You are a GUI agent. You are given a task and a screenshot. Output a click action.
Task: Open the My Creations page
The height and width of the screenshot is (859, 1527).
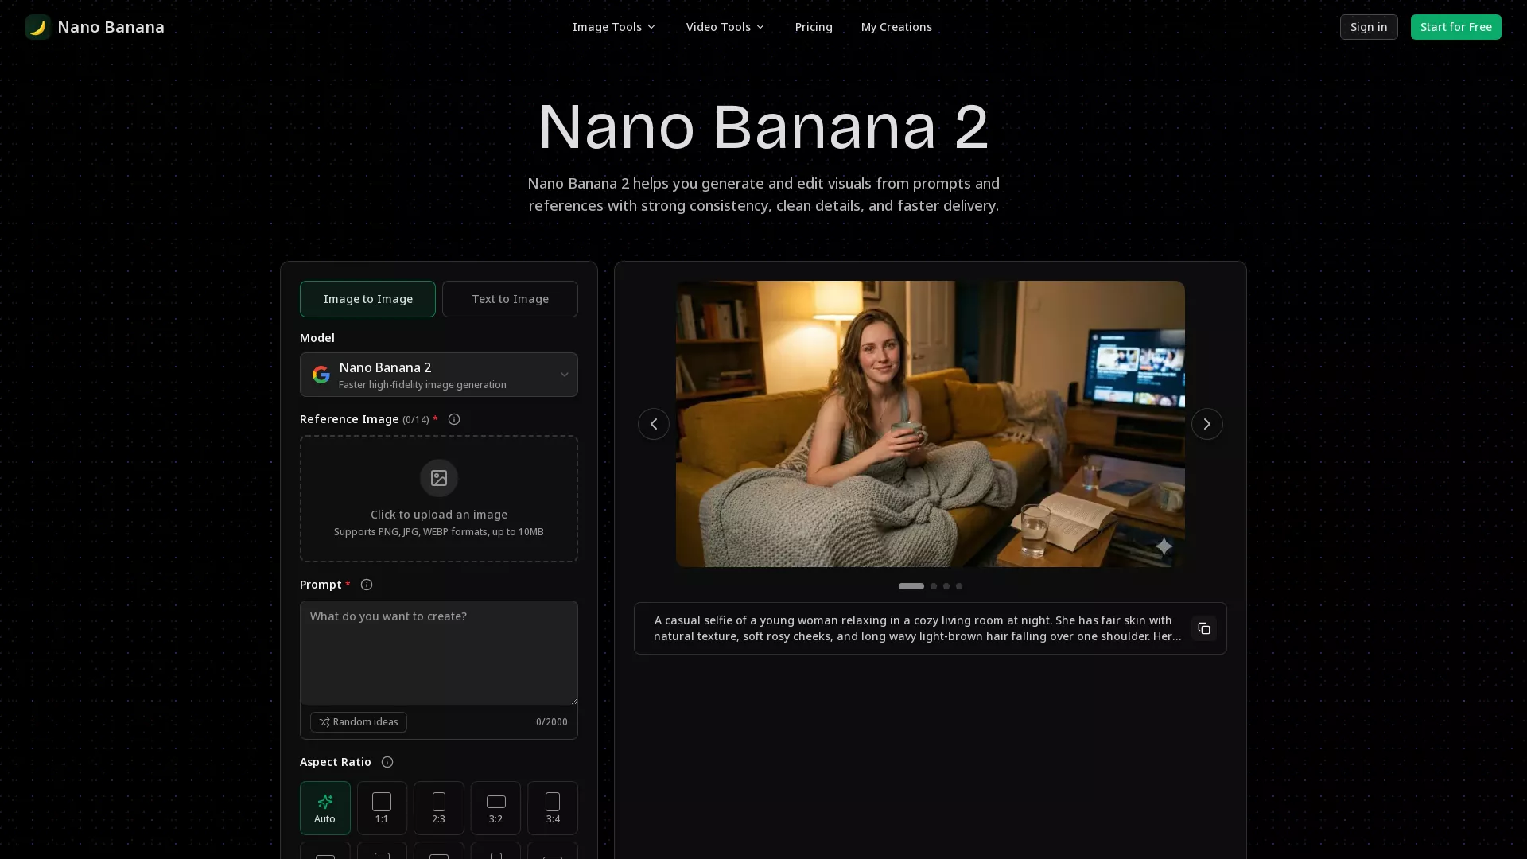click(x=896, y=26)
